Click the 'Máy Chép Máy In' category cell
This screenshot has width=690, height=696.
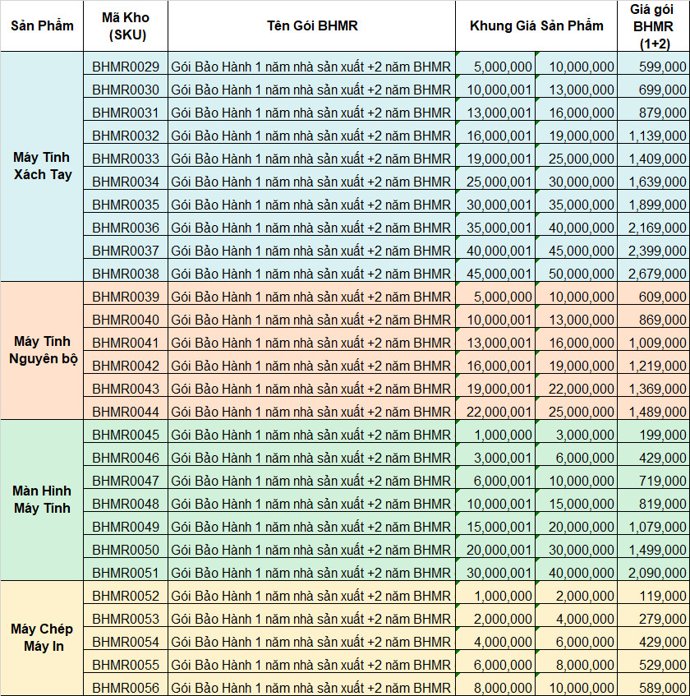(42, 638)
